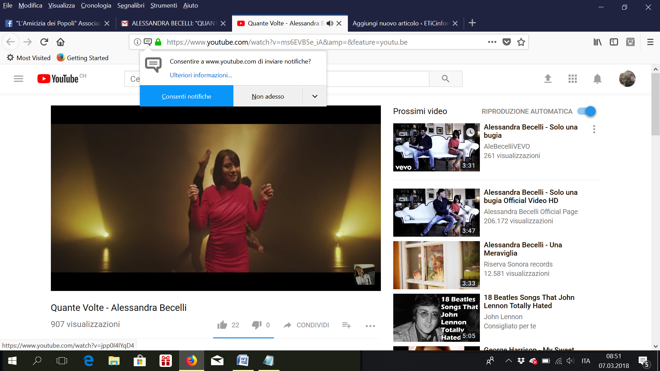Open YouTube guide hamburger menu
The height and width of the screenshot is (371, 660).
[19, 79]
